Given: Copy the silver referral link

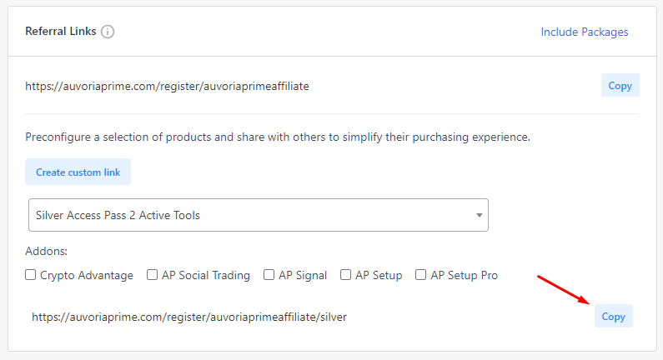Looking at the screenshot, I should point(613,316).
